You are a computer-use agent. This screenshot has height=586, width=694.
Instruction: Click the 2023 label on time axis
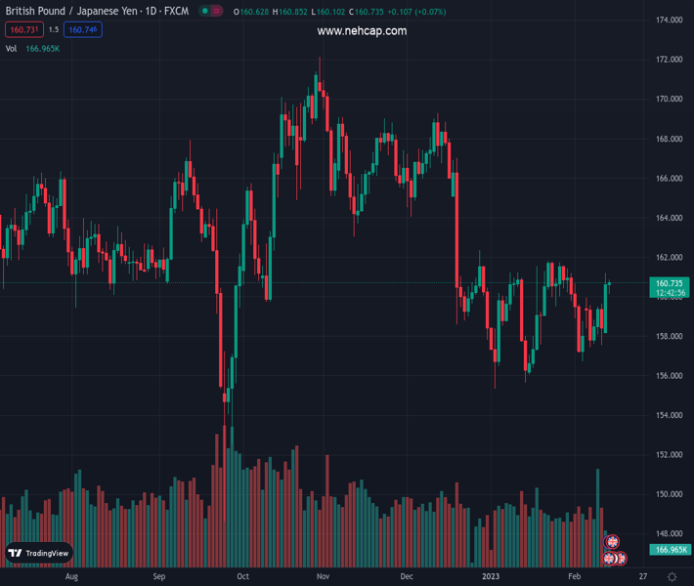click(x=491, y=577)
